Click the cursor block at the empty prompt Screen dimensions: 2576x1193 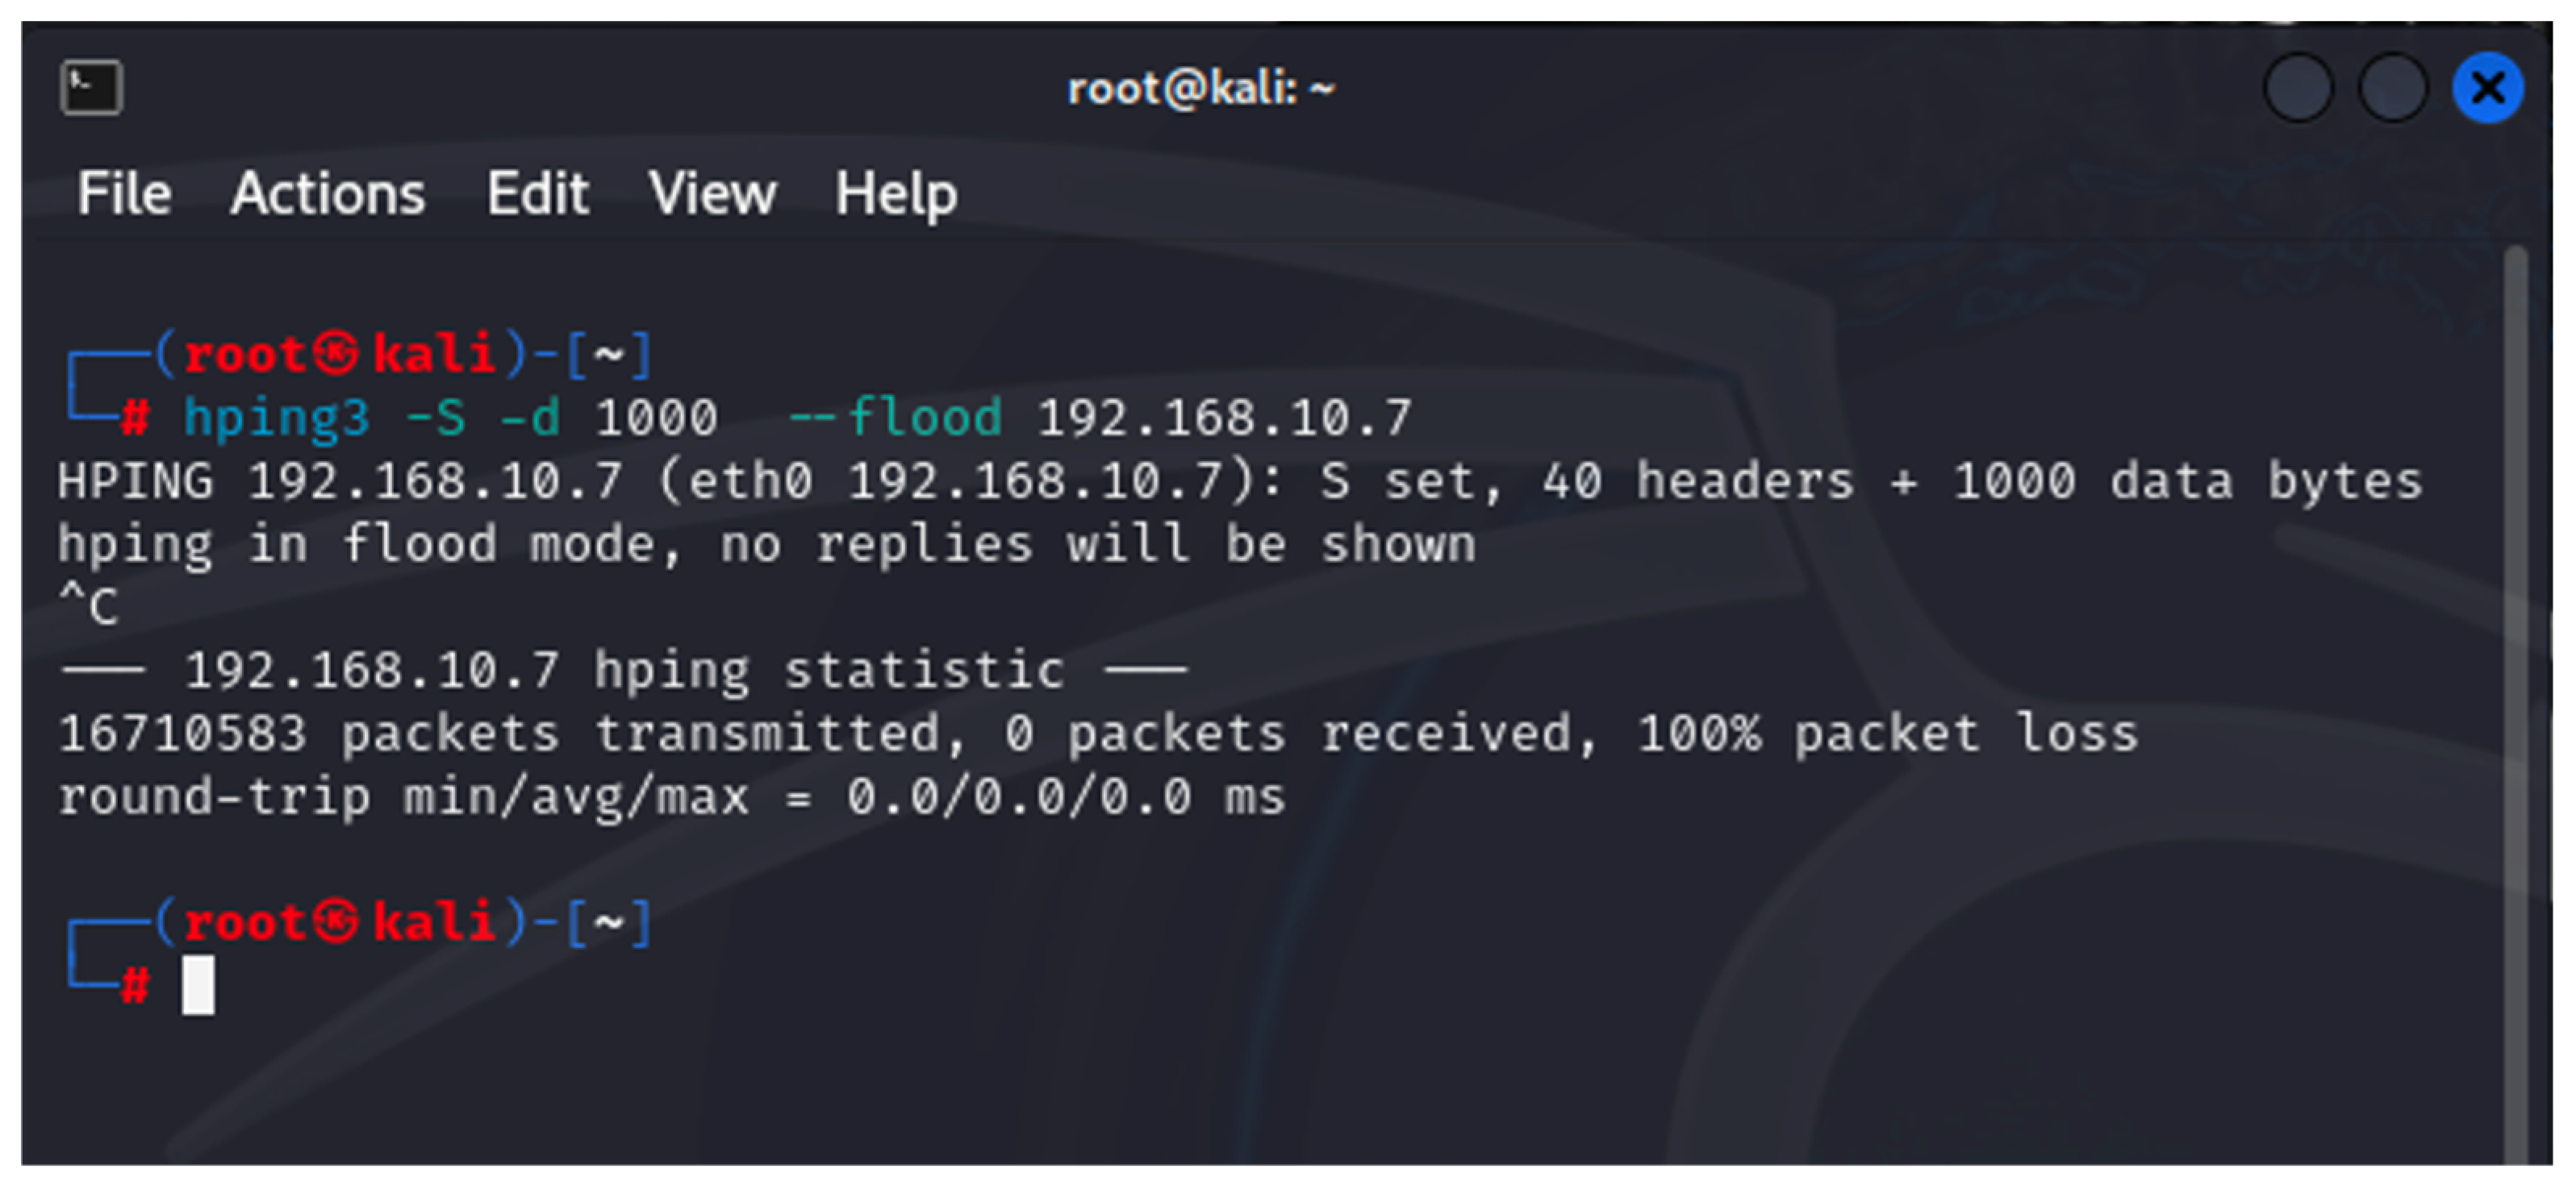(198, 985)
